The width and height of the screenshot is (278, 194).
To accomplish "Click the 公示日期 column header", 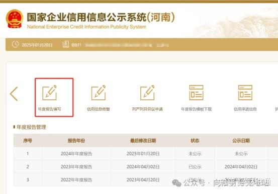I will [241, 141].
